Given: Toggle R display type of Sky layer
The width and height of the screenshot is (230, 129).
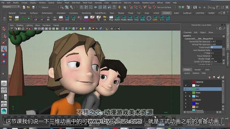Looking at the screenshot, I should pyautogui.click(x=190, y=96).
